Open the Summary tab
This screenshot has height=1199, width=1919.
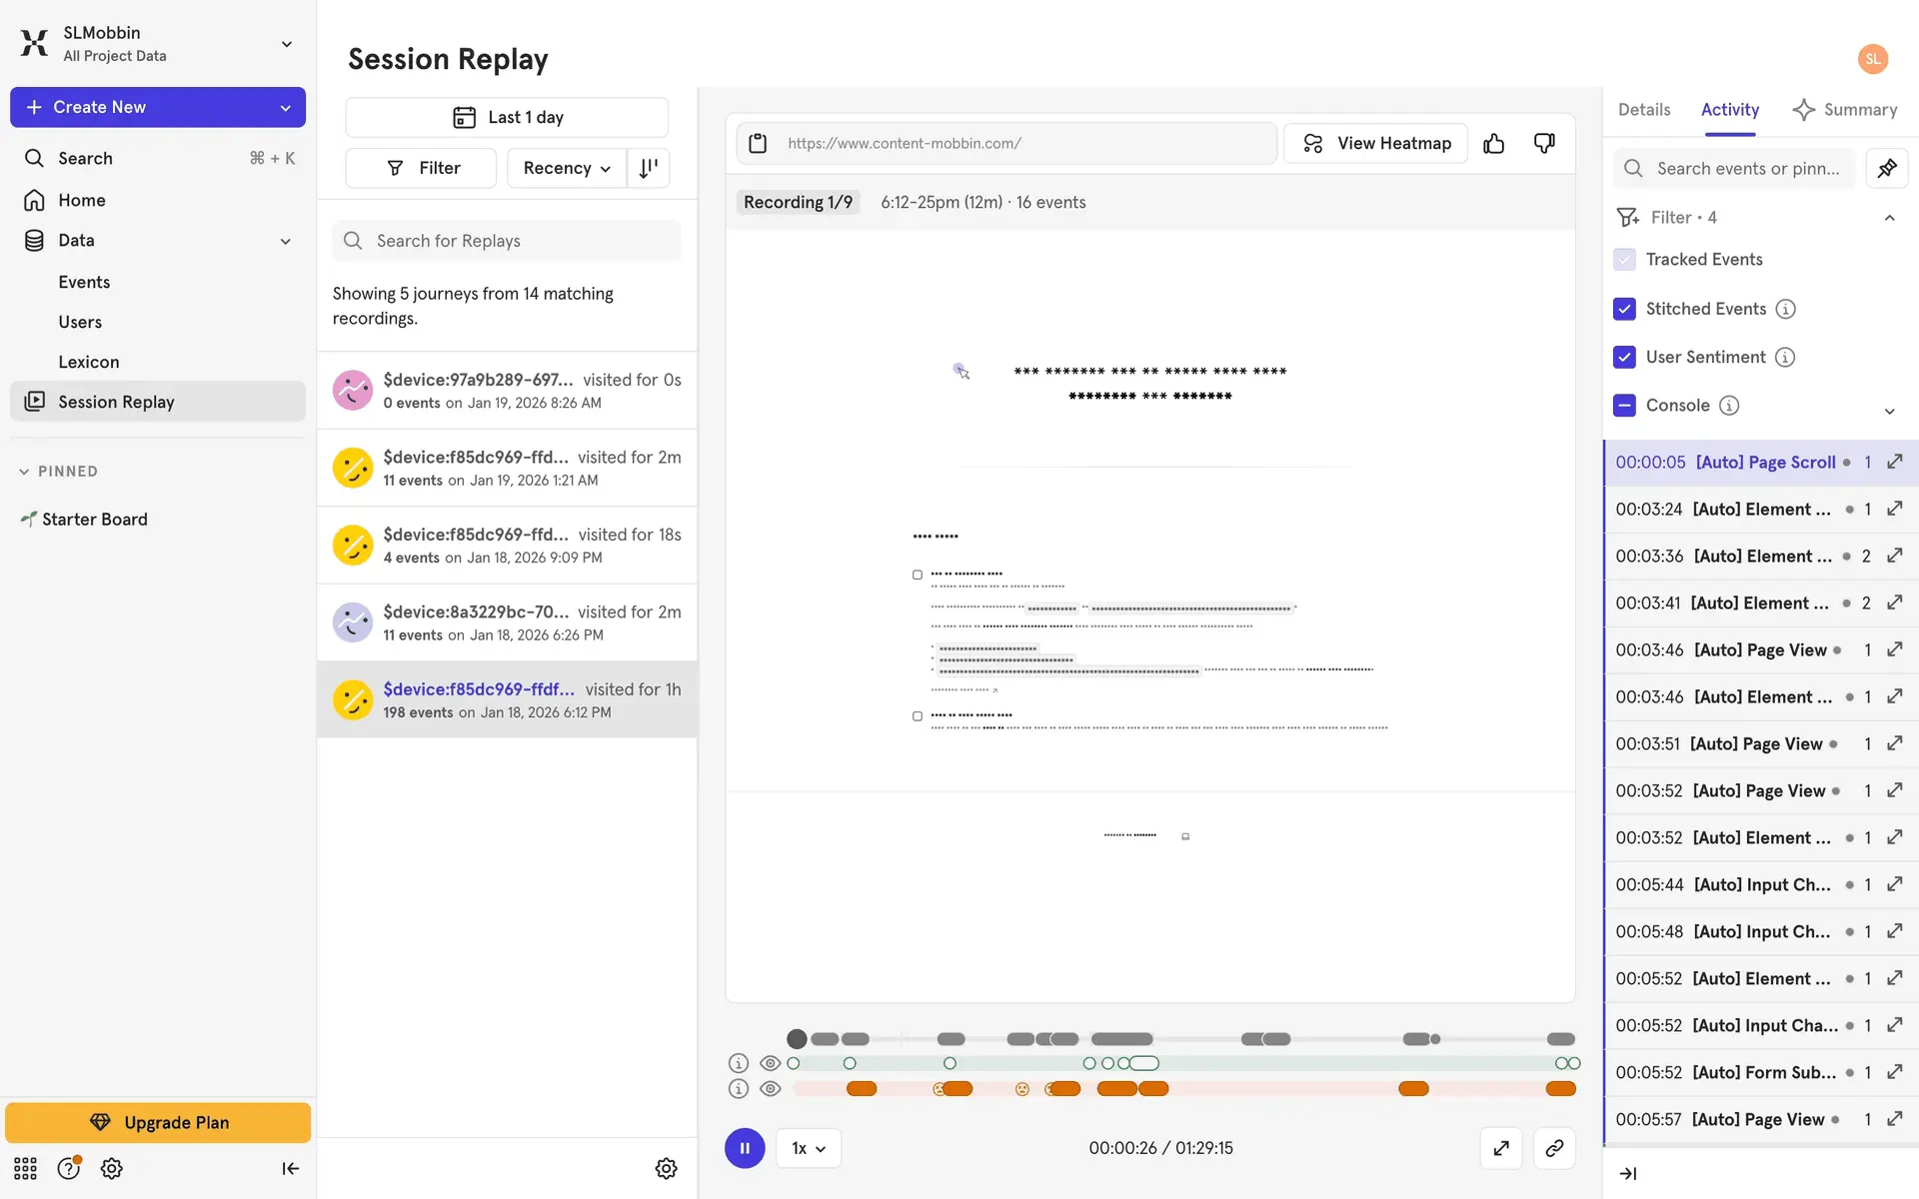pyautogui.click(x=1845, y=110)
